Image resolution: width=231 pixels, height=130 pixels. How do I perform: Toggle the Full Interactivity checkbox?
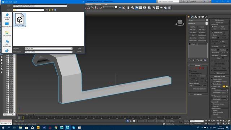click(214, 73)
